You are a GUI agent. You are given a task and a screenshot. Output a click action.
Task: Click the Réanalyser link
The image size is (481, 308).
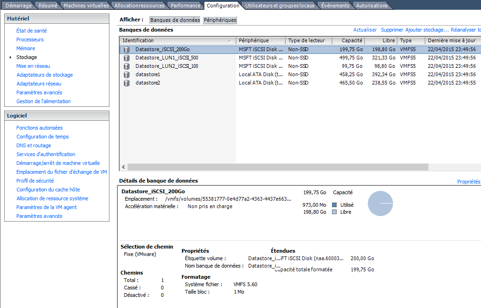point(465,30)
